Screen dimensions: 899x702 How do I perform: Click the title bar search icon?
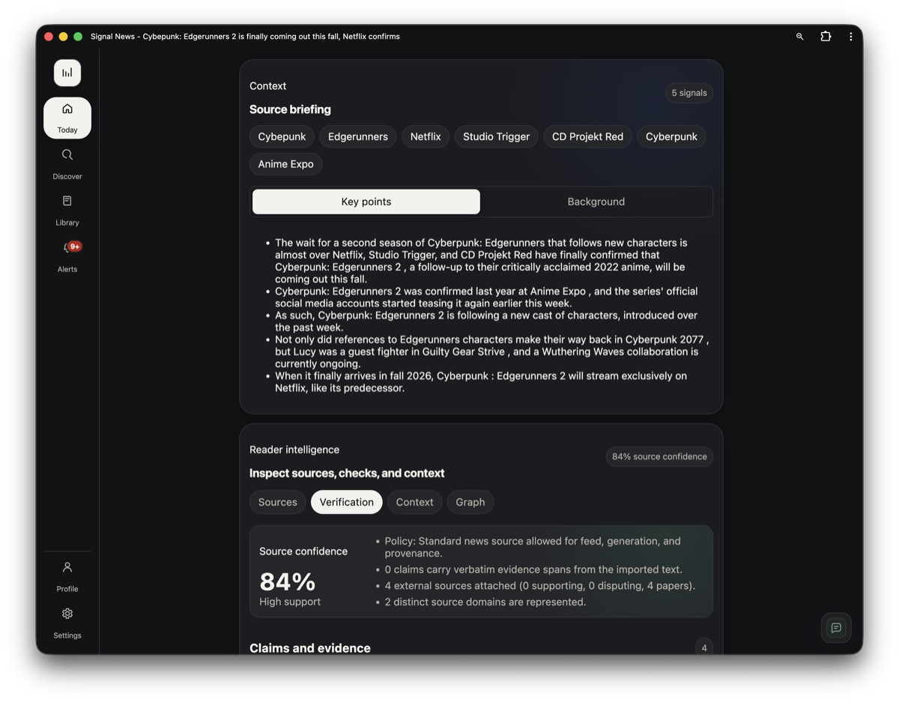click(799, 36)
